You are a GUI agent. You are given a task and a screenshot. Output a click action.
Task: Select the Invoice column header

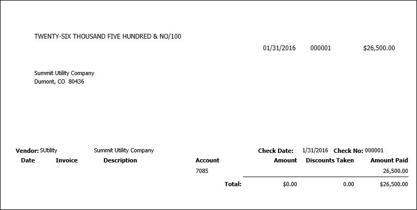pos(66,160)
